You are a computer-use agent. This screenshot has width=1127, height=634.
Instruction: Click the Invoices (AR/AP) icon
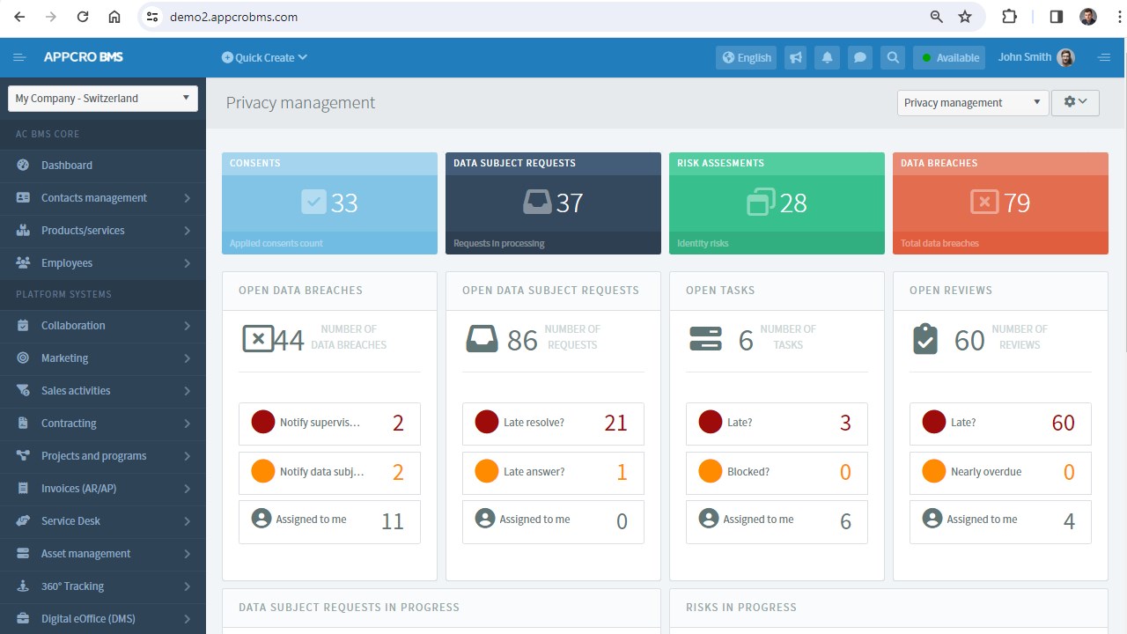23,488
